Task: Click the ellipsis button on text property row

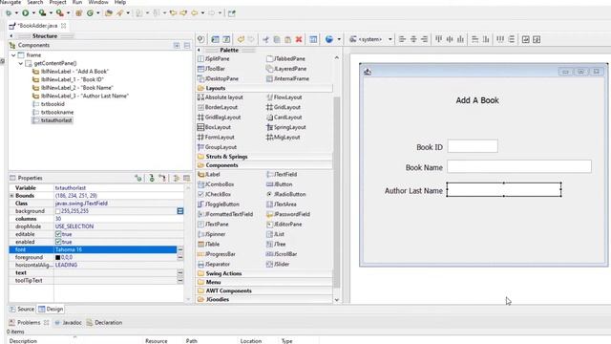Action: [180, 272]
